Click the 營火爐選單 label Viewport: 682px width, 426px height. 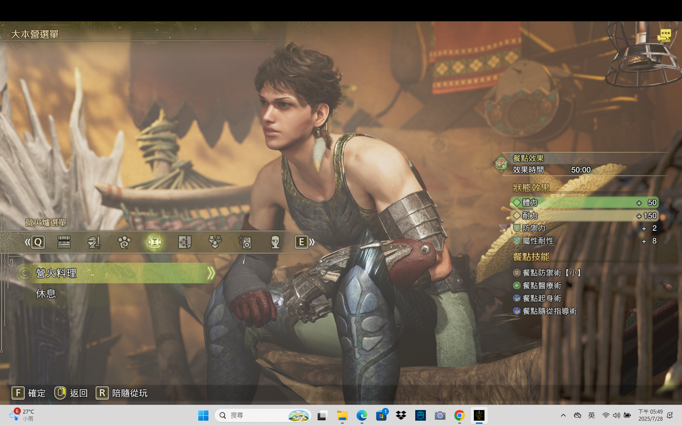tap(46, 223)
